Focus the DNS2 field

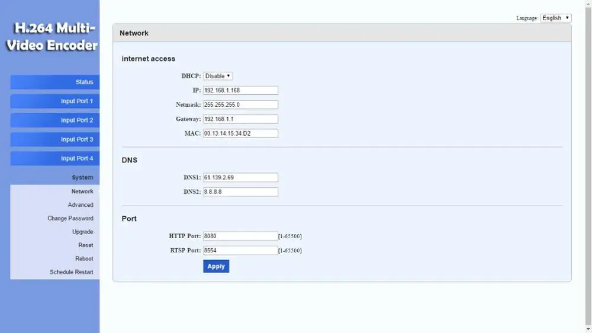click(x=240, y=191)
